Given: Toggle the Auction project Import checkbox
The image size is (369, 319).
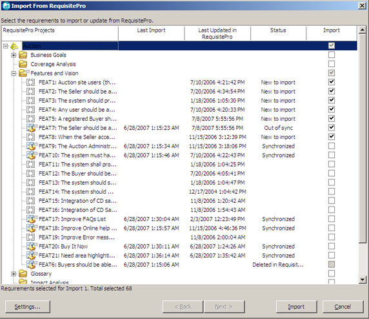Looking at the screenshot, I should (332, 46).
